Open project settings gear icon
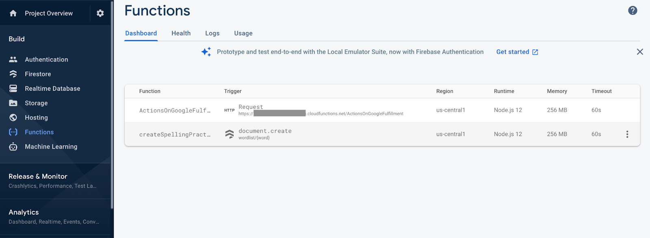The width and height of the screenshot is (650, 238). [100, 13]
